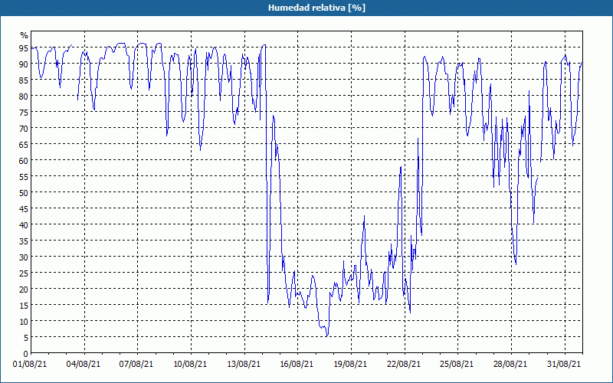The image size is (613, 383).
Task: Select the % unit label on the axis
Action: pos(25,35)
